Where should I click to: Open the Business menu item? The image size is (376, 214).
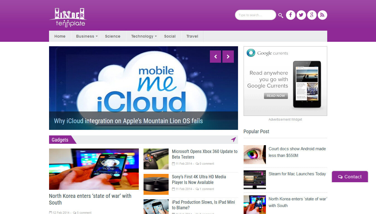pos(85,36)
